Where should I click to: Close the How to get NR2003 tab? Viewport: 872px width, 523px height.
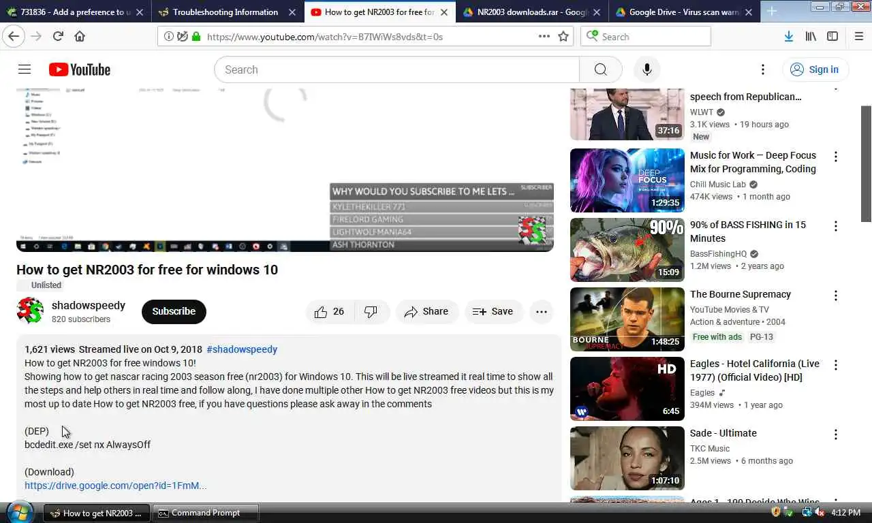coord(444,12)
